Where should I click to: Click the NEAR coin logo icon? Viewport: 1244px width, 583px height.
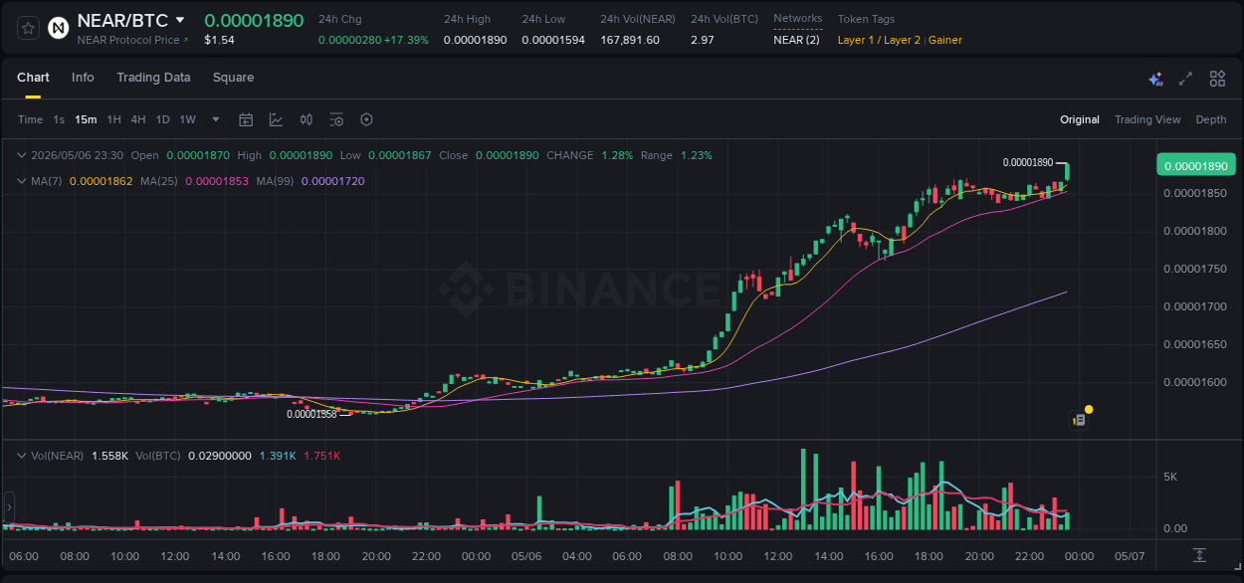[x=59, y=28]
